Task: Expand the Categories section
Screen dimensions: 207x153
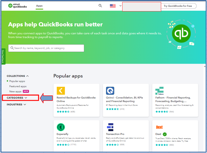Action: click(17, 98)
